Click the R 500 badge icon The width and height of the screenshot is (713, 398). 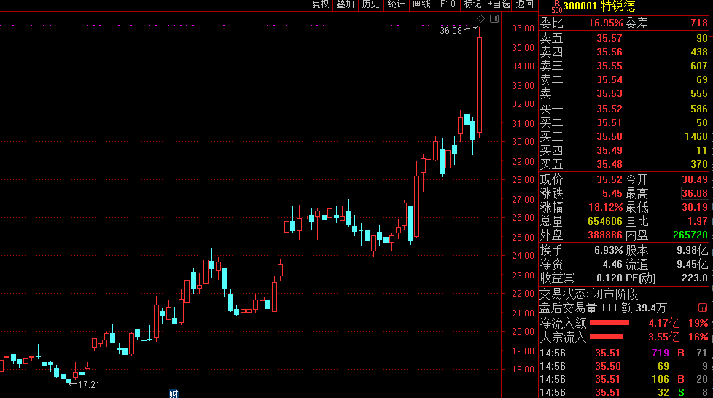click(x=556, y=7)
